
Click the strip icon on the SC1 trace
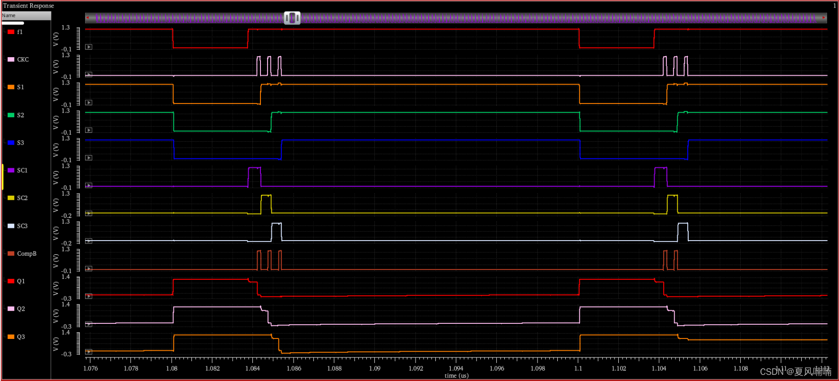pyautogui.click(x=88, y=185)
